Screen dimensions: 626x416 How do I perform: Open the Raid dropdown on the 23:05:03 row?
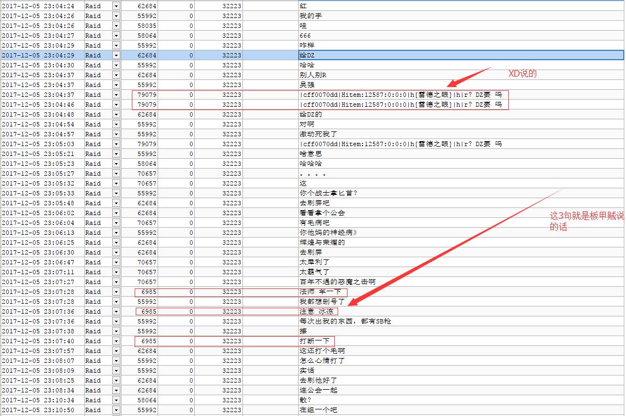point(115,144)
